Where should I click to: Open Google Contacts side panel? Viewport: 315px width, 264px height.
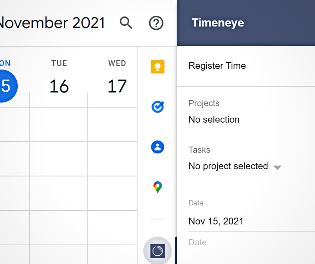click(x=158, y=147)
